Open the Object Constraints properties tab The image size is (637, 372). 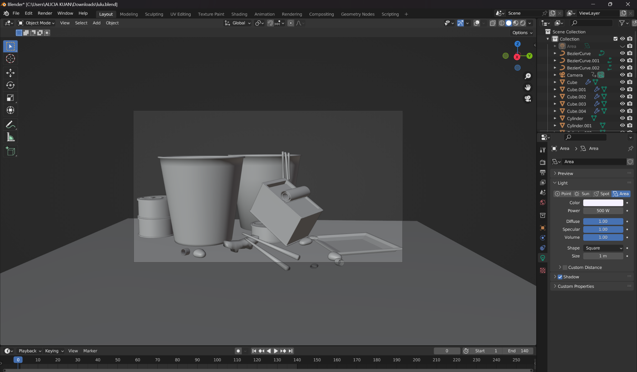[x=542, y=248]
